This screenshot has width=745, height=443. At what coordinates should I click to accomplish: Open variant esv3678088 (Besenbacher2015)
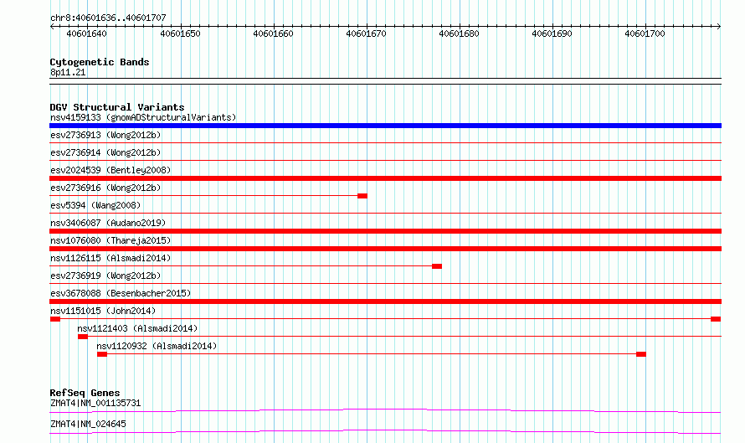tap(121, 293)
